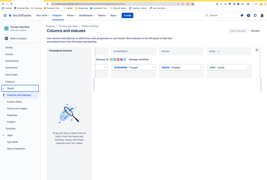Click the Jira Search field
Viewport: 267px width, 180px height.
(221, 16)
